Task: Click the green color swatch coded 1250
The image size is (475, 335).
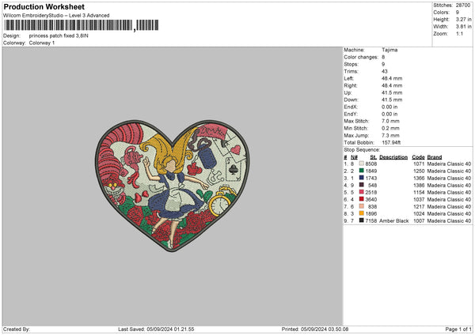Action: coord(361,171)
